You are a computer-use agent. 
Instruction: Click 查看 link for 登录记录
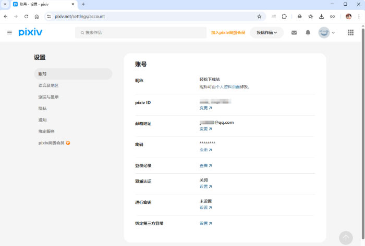click(205, 165)
